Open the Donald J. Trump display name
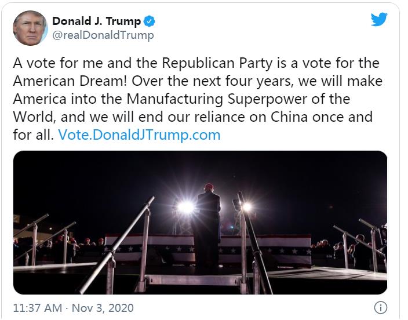 coord(96,21)
